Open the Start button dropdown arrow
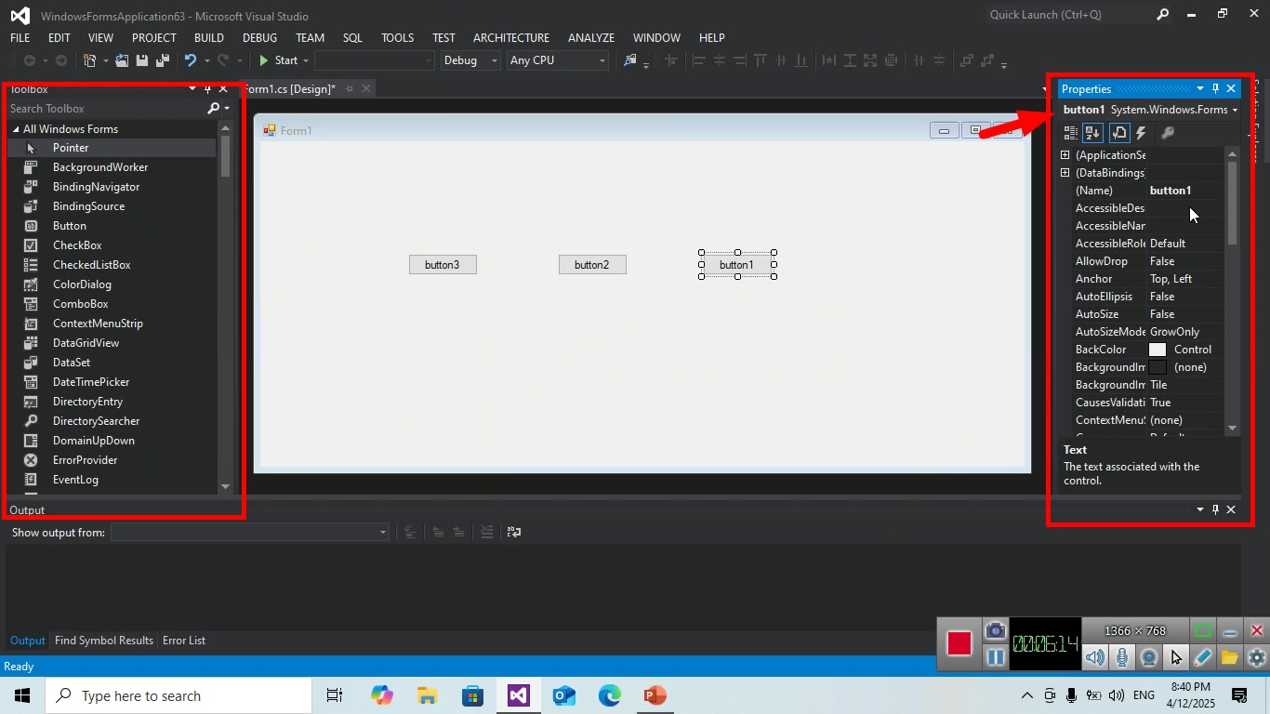 [305, 60]
